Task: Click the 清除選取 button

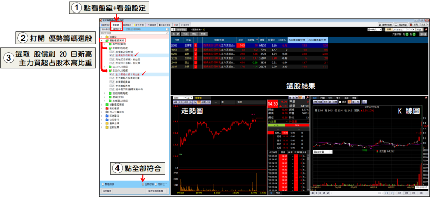Action: [106, 191]
